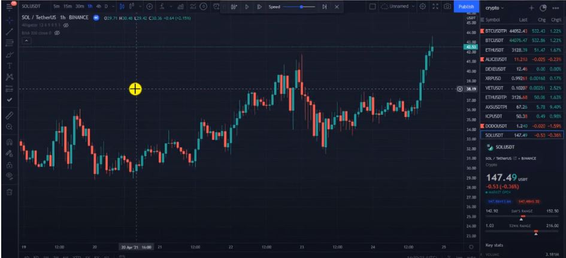Toggle EMA 200 indicator visibility eye

(57, 33)
